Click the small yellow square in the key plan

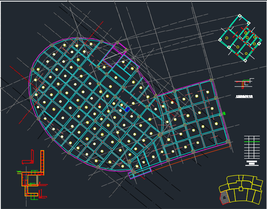pyautogui.click(x=241, y=189)
